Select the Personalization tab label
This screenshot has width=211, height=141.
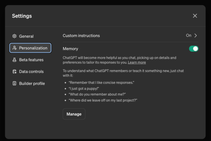pos(33,48)
